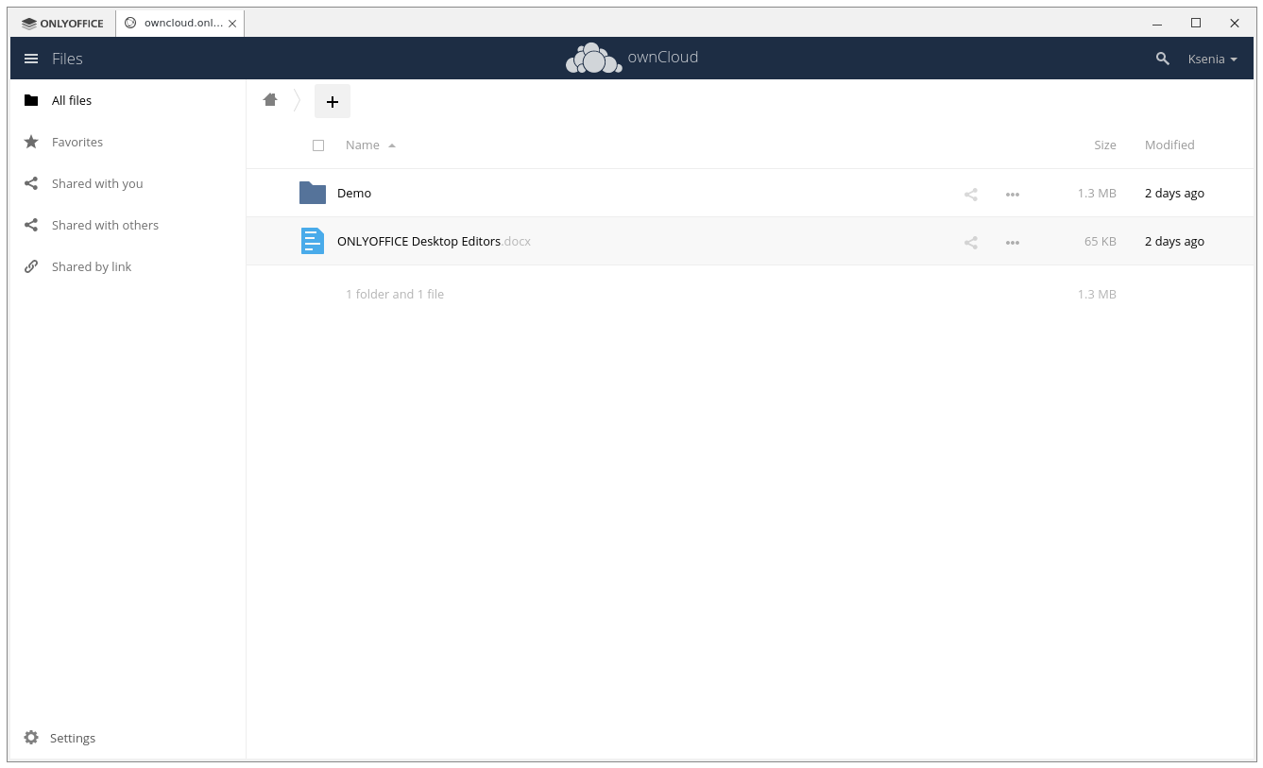Open more actions for ONLYOFFICE Desktop Editors.docx

1013,243
